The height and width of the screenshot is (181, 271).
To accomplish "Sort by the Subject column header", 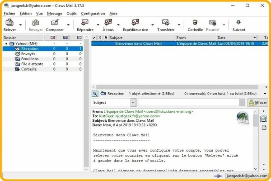I will pyautogui.click(x=142, y=38).
